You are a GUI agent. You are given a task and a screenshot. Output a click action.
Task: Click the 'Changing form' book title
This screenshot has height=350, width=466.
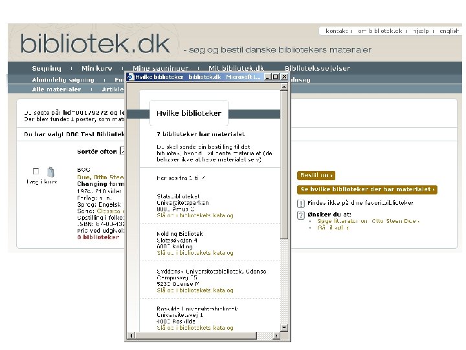click(101, 184)
